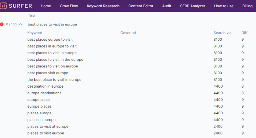Select the destination in europe keyword

tap(45, 86)
